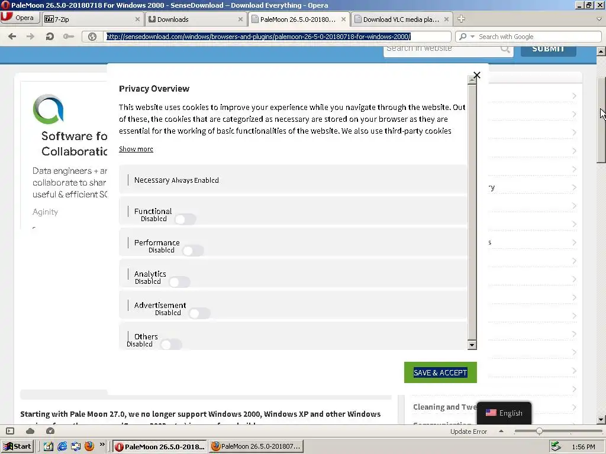Launch the notepad quick launch icon

tap(49, 447)
